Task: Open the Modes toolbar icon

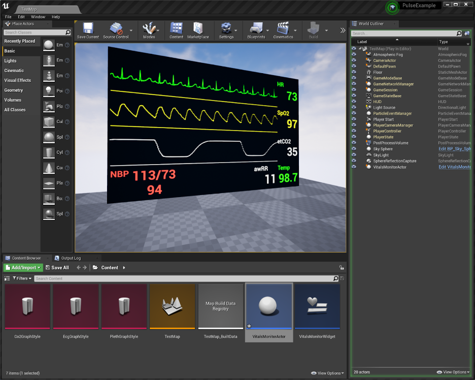Action: [149, 28]
